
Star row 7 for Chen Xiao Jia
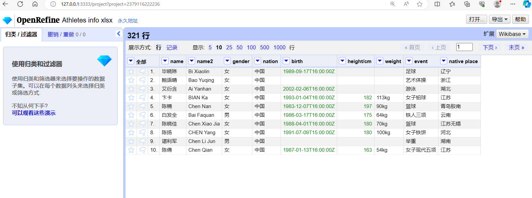pos(131,124)
